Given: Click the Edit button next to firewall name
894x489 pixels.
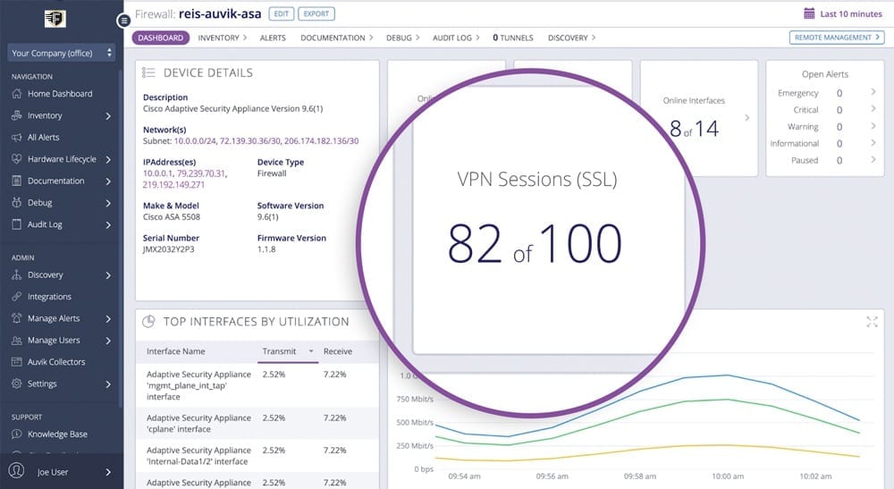Looking at the screenshot, I should (x=281, y=13).
